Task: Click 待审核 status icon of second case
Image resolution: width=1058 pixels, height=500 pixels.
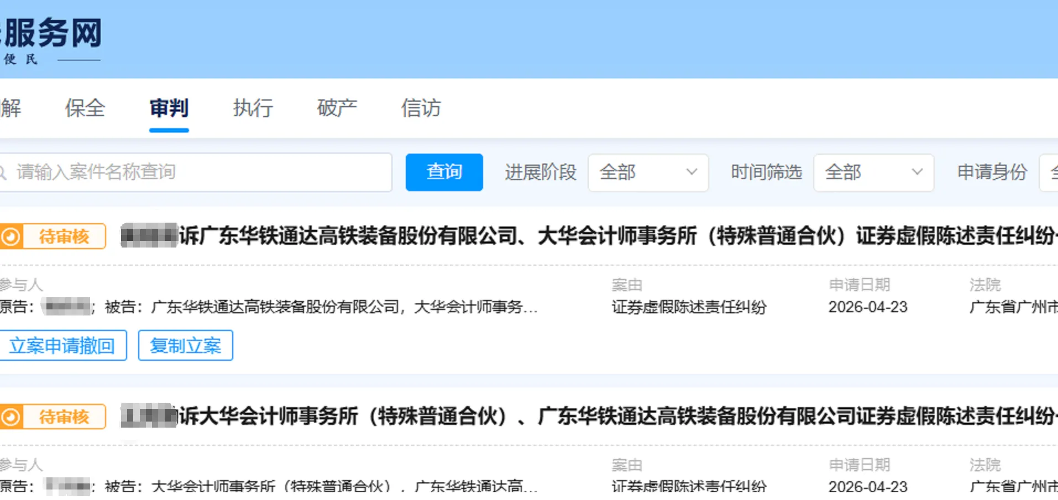Action: tap(11, 417)
